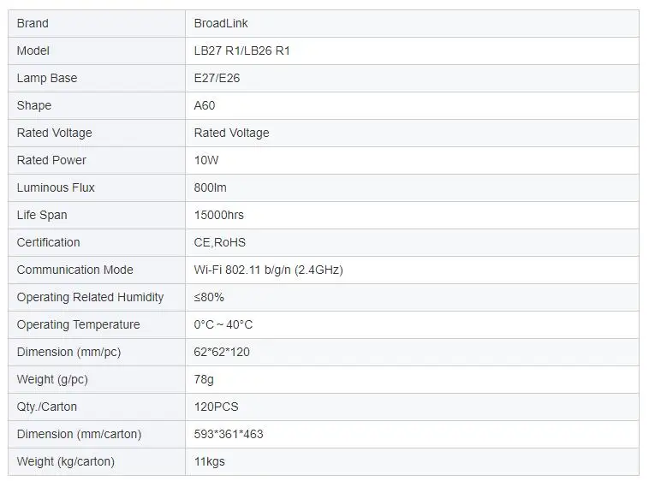649x481 pixels.
Task: Select the 62*62*120 dimension value
Action: click(222, 352)
